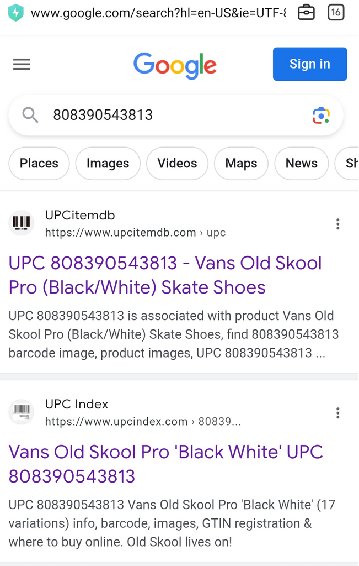Viewport: 359px width, 566px height.
Task: Click the UPCitemdb barcode favicon
Action: point(22,223)
